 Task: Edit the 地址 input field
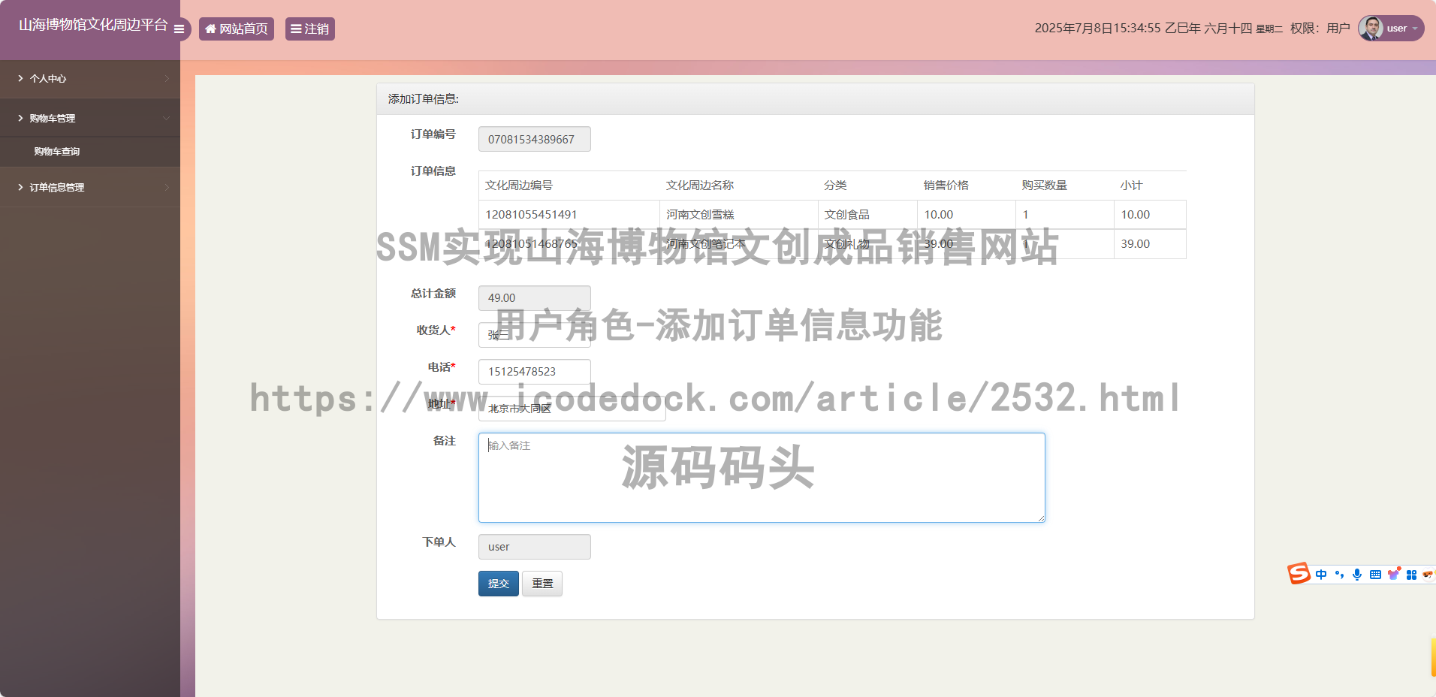[572, 409]
